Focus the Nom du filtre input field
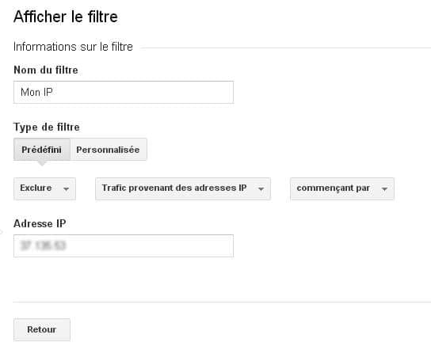431x350 pixels. pyautogui.click(x=124, y=93)
